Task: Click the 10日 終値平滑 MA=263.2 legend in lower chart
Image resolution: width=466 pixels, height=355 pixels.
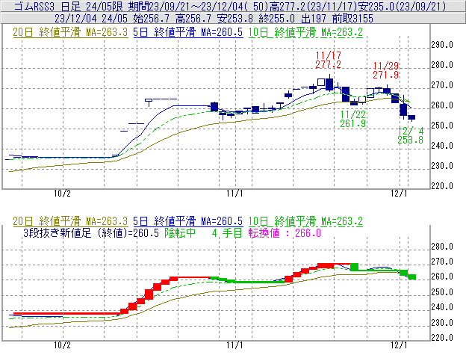Action: (305, 221)
